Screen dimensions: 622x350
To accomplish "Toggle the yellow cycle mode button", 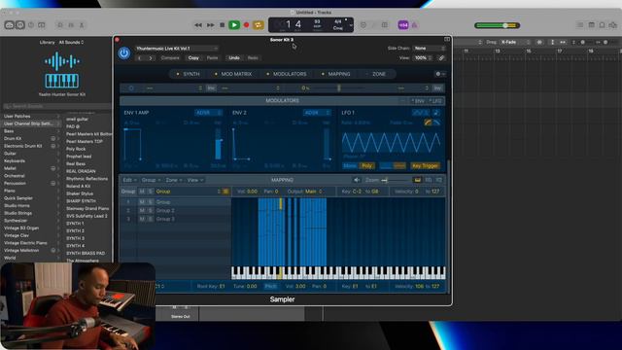I will click(259, 25).
